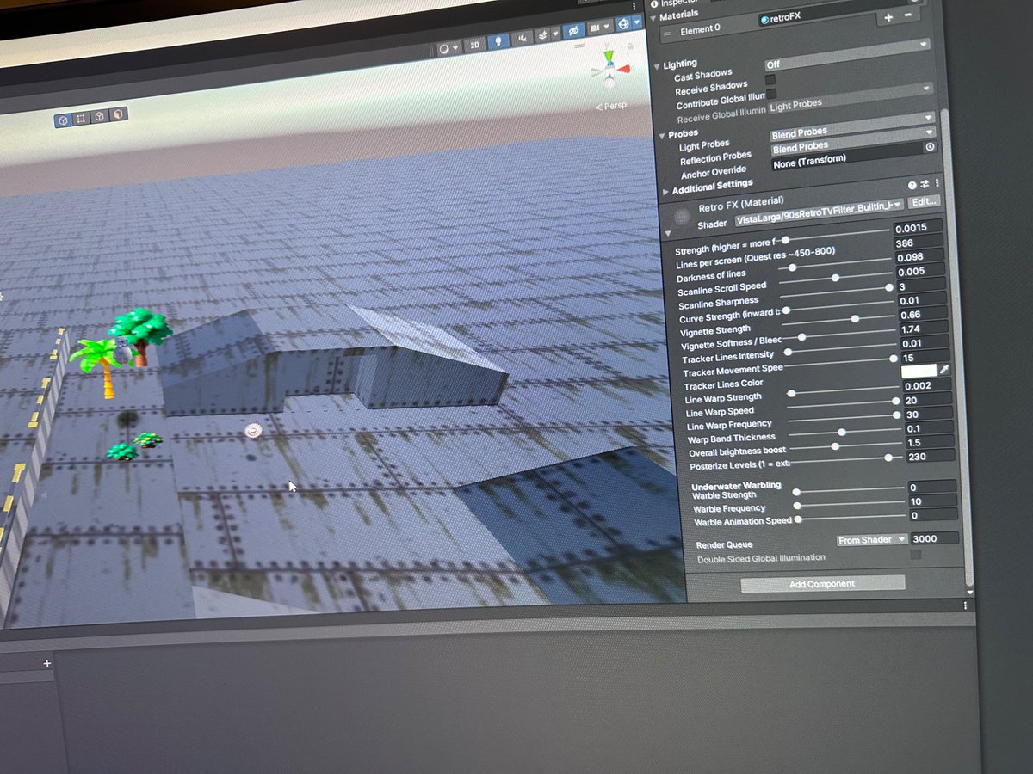The width and height of the screenshot is (1033, 774).
Task: Open the Retro FX material kebab menu
Action: [x=937, y=183]
